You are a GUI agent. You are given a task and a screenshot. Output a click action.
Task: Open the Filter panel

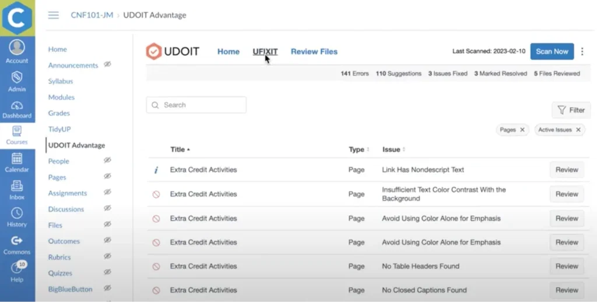click(x=571, y=110)
